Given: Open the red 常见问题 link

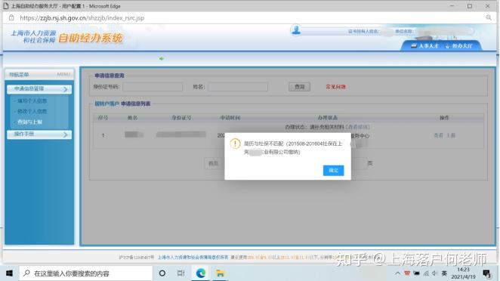Looking at the screenshot, I should coord(336,87).
